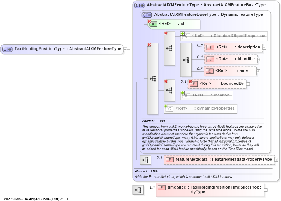Expand the featureMetadata element
The width and height of the screenshot is (281, 201).
click(276, 160)
